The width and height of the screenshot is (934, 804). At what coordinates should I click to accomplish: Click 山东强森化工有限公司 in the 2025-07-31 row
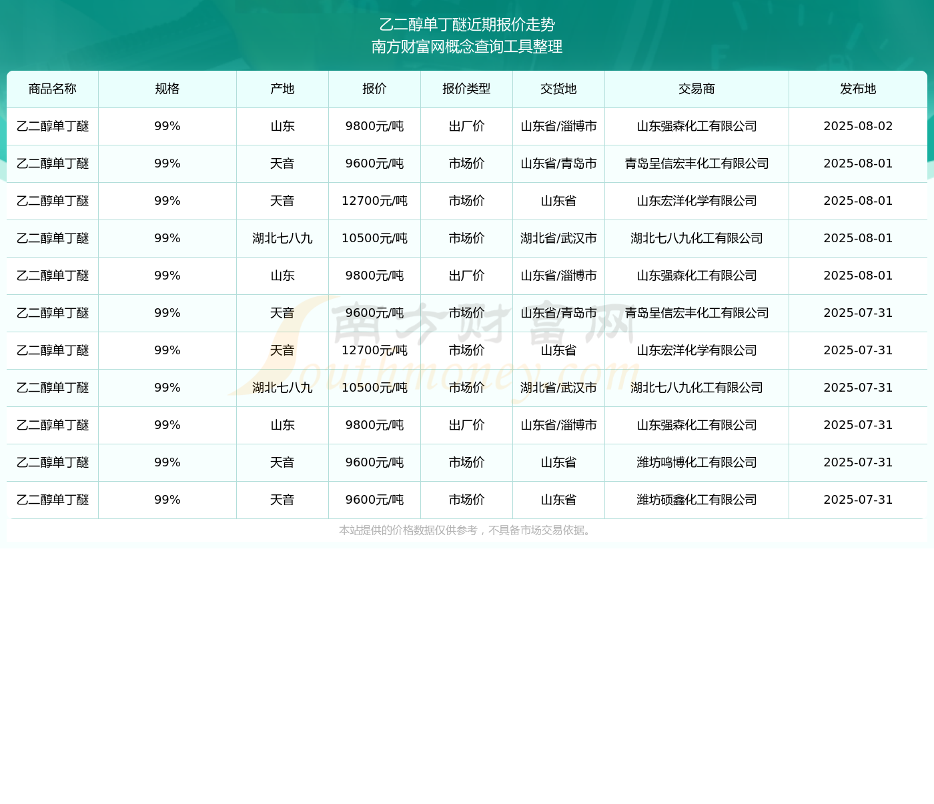696,425
